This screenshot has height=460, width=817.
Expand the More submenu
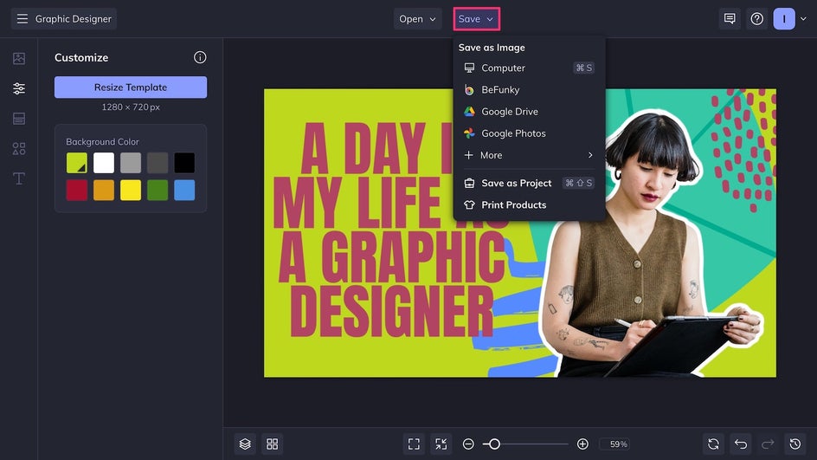point(529,155)
